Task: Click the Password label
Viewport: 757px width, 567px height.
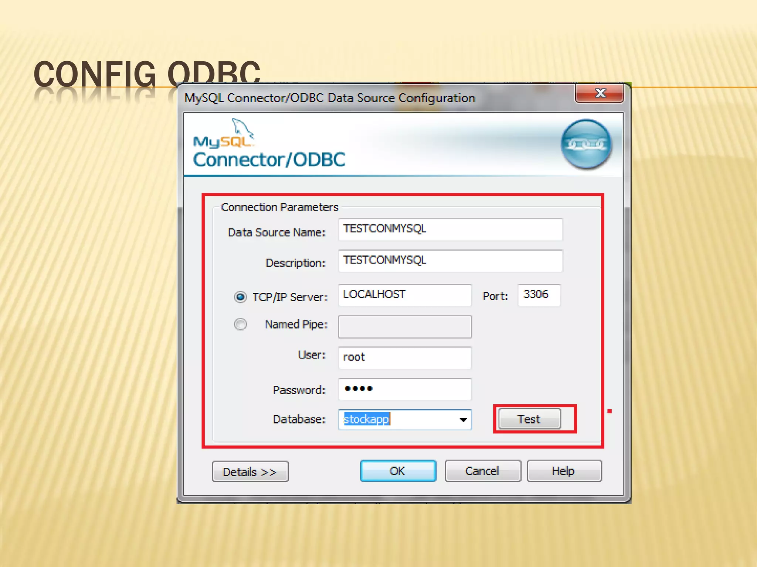Action: point(299,390)
